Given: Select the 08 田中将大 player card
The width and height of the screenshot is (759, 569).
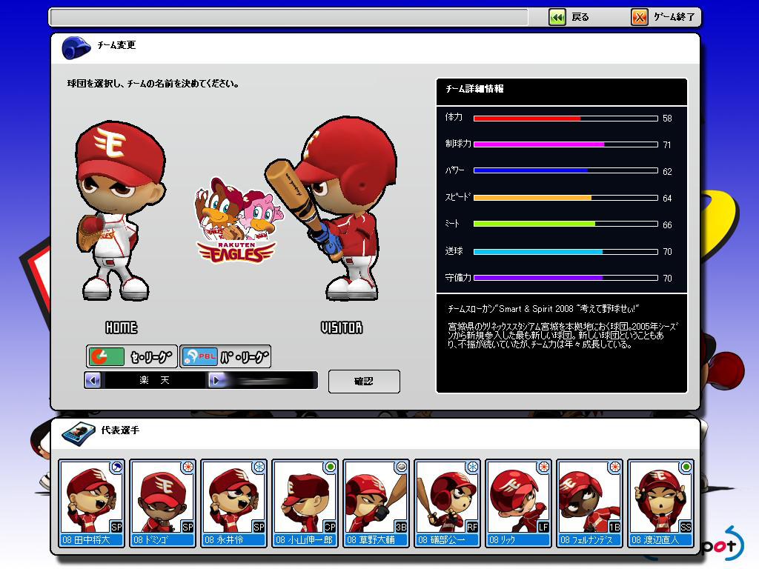Looking at the screenshot, I should (91, 503).
